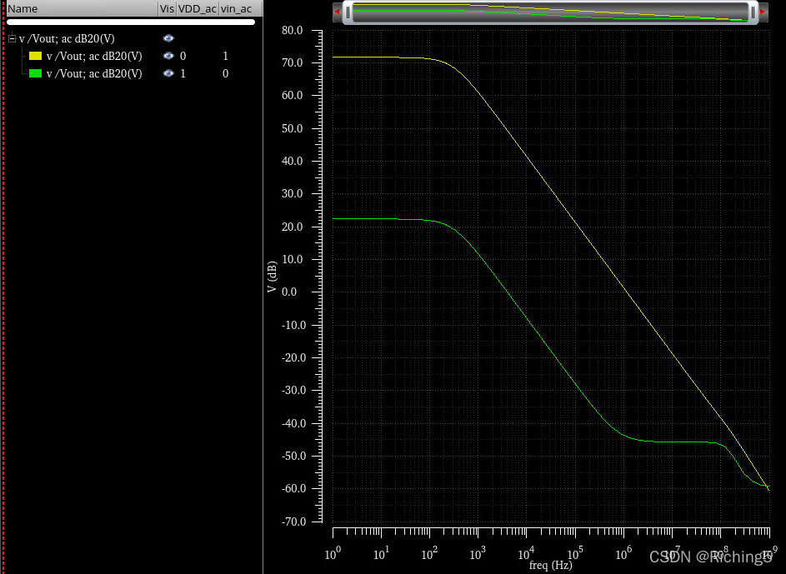The height and width of the screenshot is (574, 786).
Task: Click the left handle of the zoom strip
Action: pos(348,12)
